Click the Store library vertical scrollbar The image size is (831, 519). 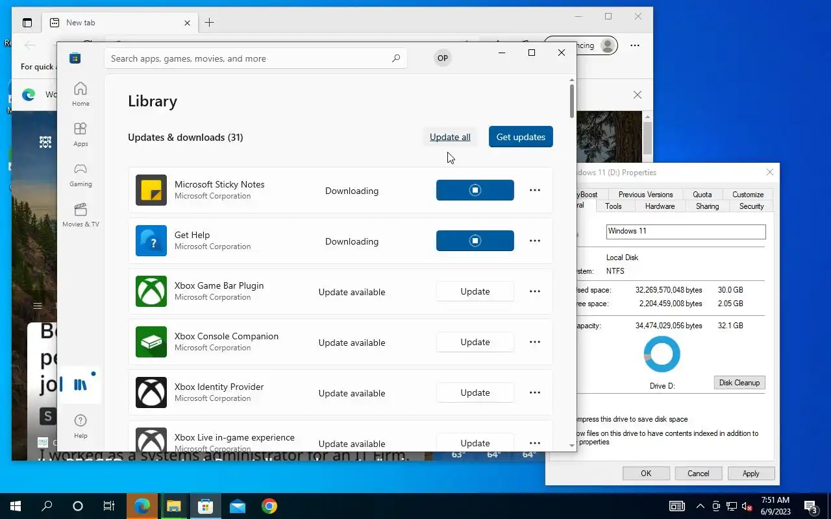tap(571, 101)
